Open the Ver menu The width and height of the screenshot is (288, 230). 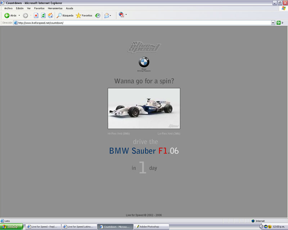coord(29,8)
